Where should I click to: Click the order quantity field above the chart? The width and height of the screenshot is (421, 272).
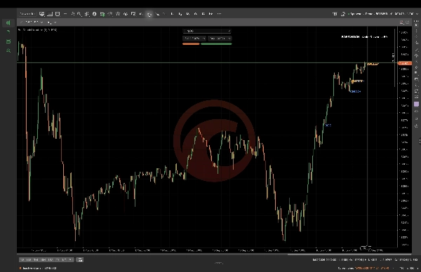[207, 31]
